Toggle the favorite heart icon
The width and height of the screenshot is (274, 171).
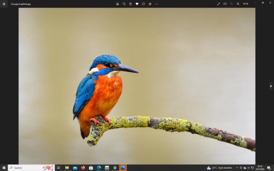tap(137, 4)
